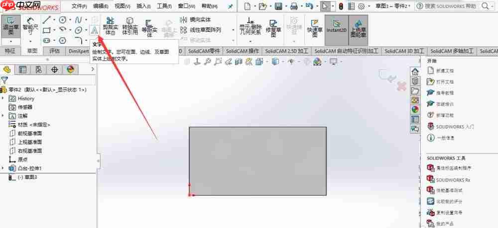498x228 pixels.
Task: Click Trim Entities (剪裁实体) tool
Action: [110, 26]
